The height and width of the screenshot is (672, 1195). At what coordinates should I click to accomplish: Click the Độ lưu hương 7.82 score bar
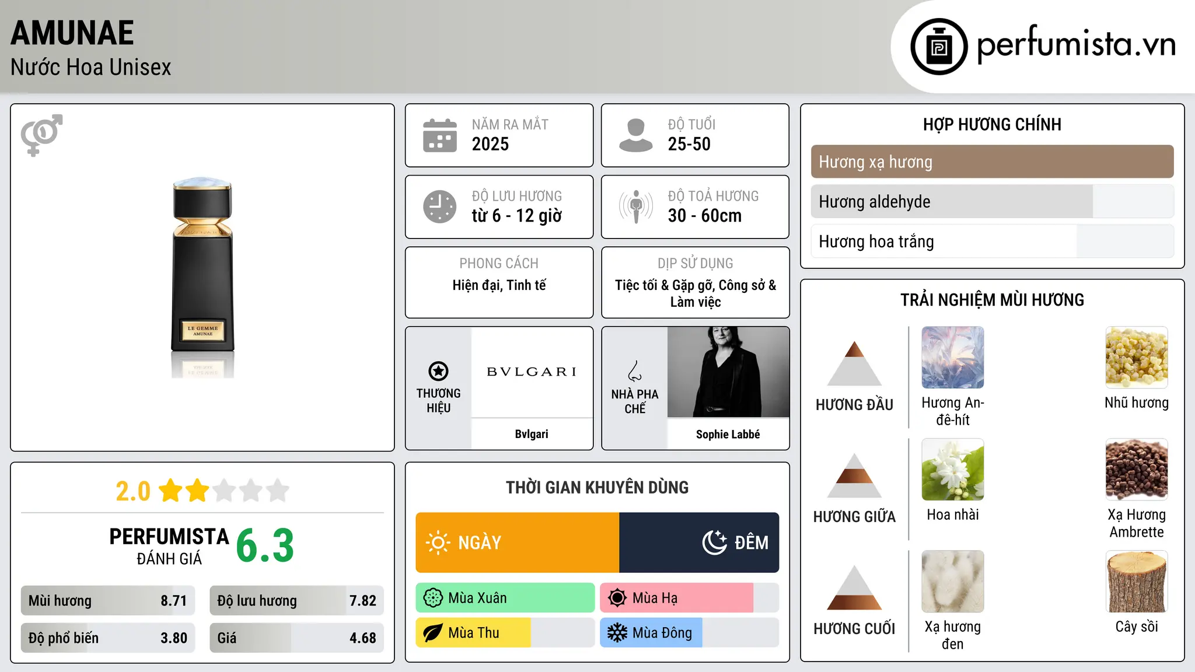click(x=296, y=601)
